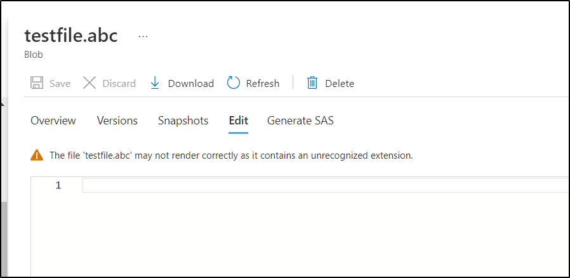Click the Delete text label
The height and width of the screenshot is (278, 570).
(x=340, y=83)
